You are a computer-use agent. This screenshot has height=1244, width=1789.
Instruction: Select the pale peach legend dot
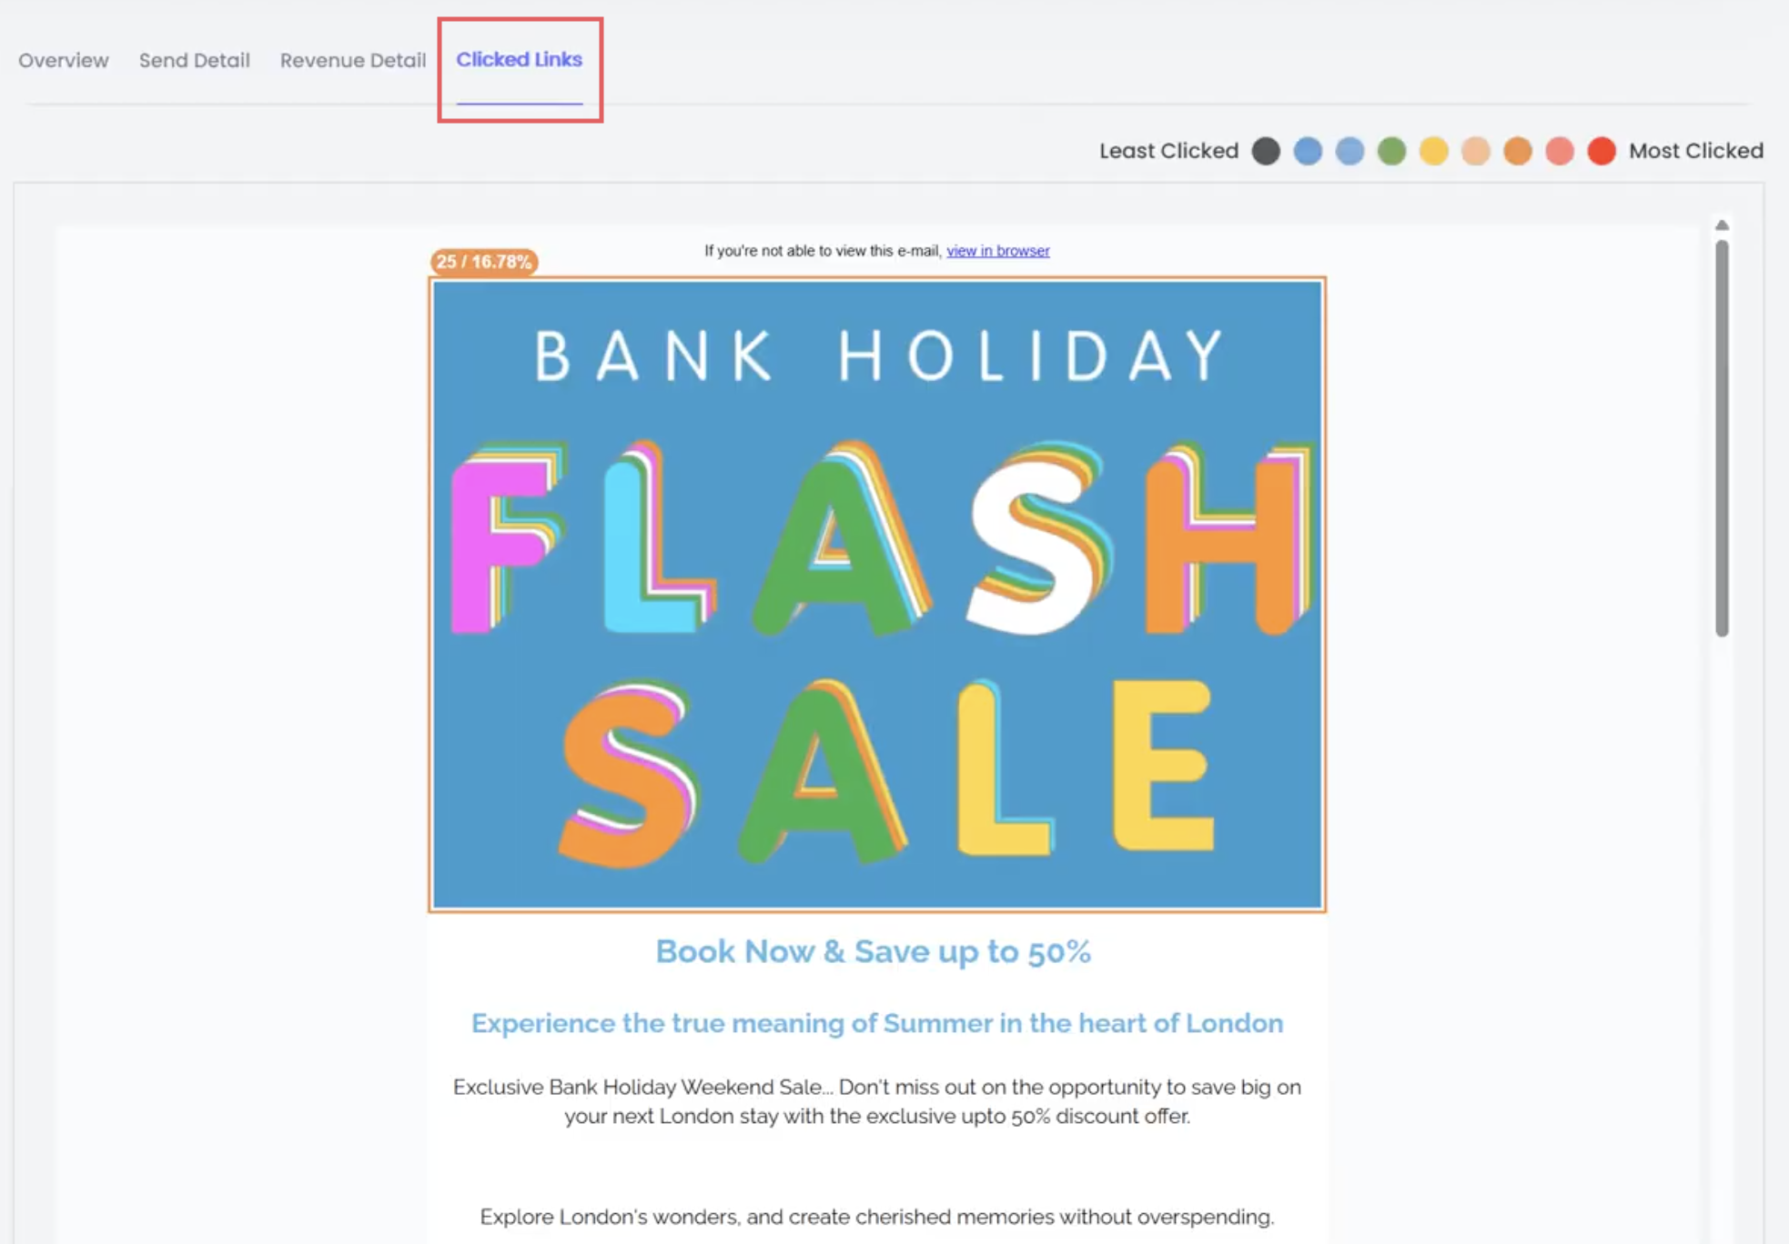1476,151
